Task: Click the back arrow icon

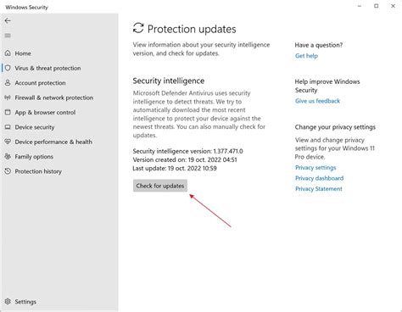Action: (x=8, y=20)
